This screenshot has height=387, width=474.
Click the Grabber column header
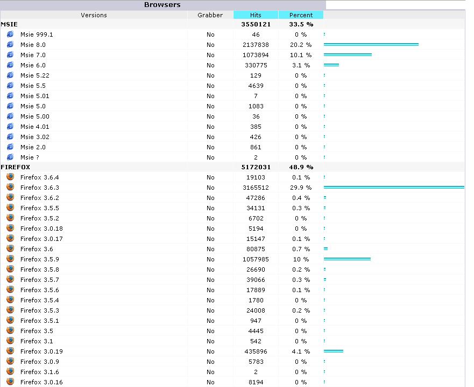coord(210,15)
